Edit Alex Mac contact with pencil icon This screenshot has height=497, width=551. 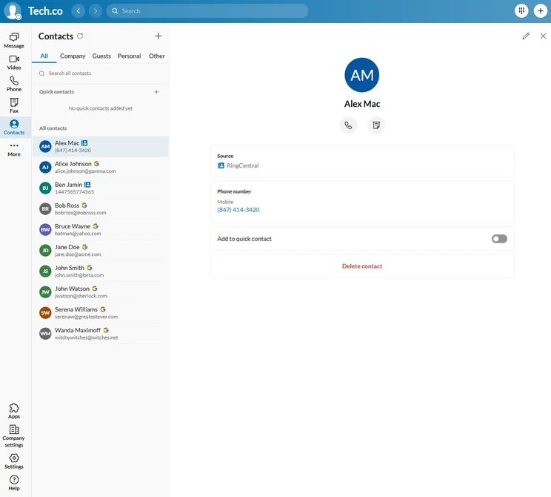tap(526, 36)
